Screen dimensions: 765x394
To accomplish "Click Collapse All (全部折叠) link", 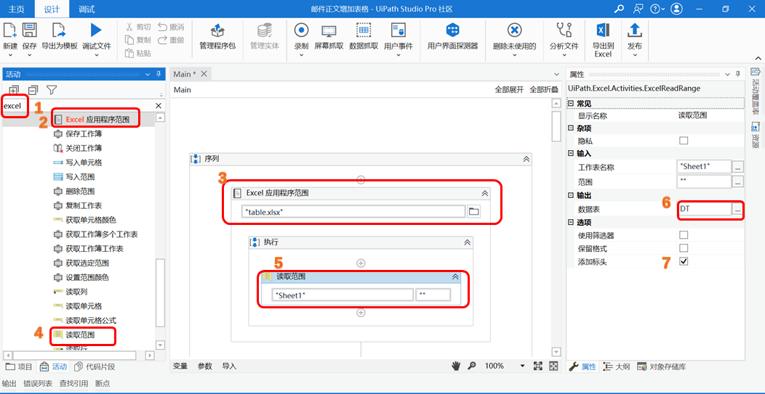I will point(544,90).
